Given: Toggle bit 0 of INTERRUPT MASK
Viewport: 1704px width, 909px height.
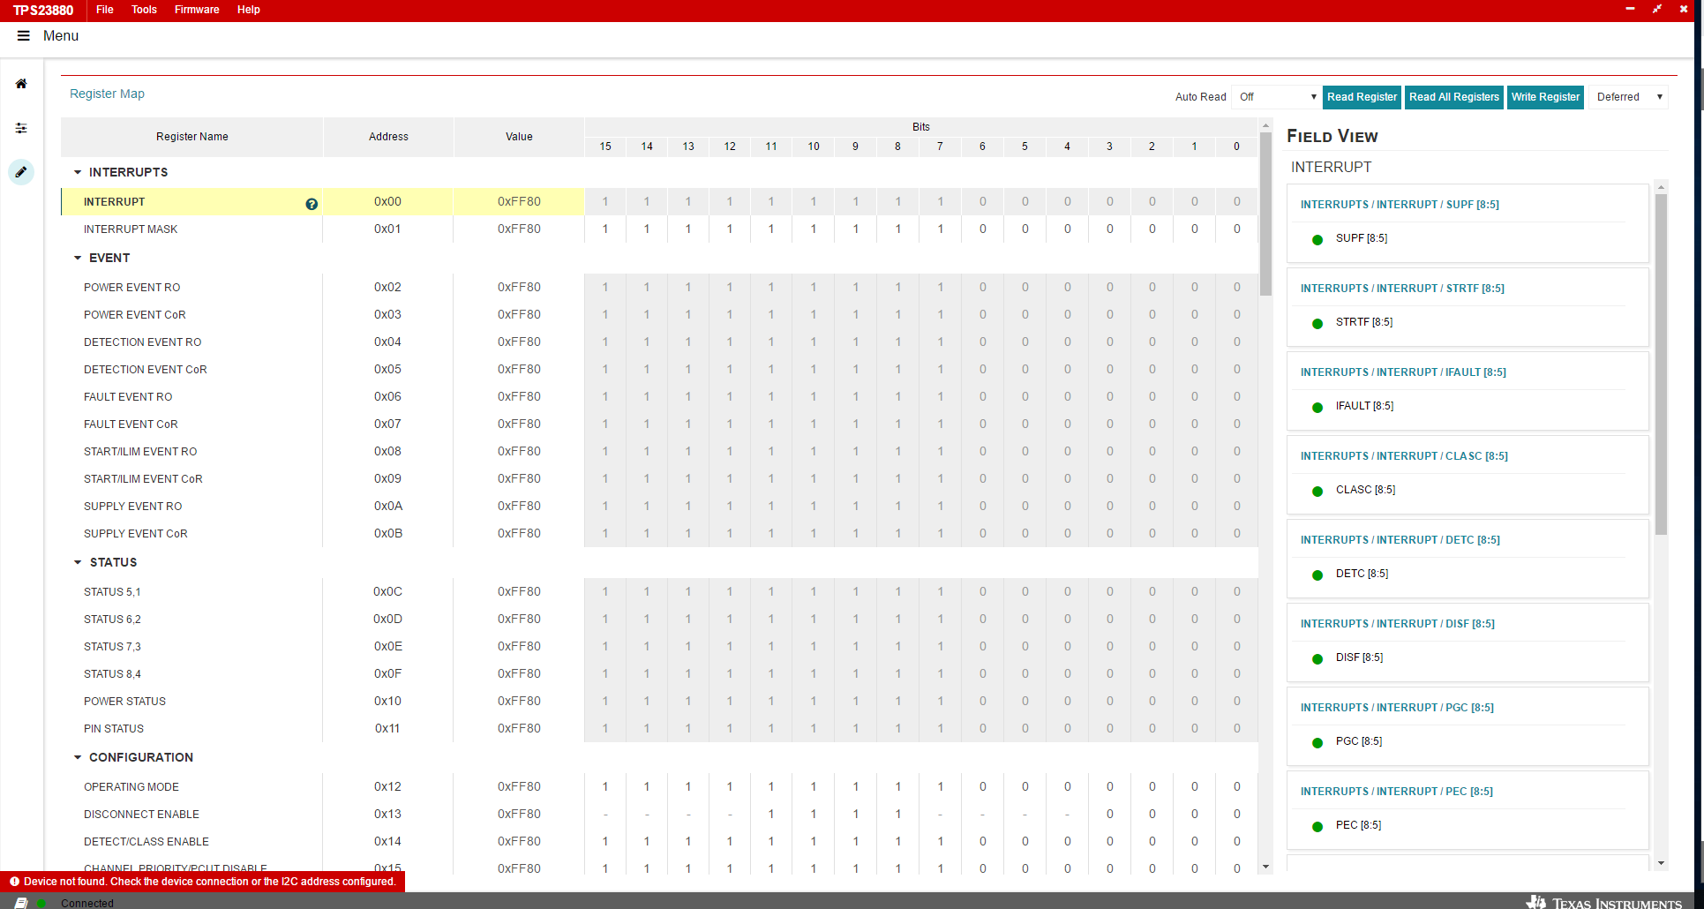Looking at the screenshot, I should pos(1237,229).
